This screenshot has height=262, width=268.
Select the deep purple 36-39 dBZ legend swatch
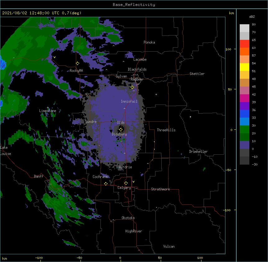244,106
